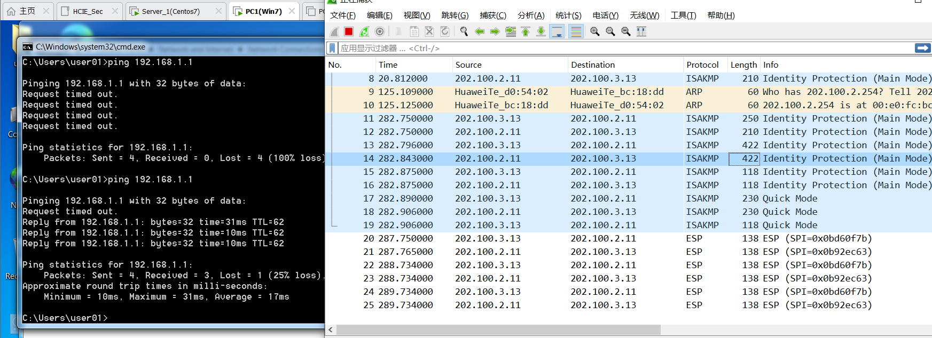
Task: Toggle packet list colorization
Action: pos(576,31)
